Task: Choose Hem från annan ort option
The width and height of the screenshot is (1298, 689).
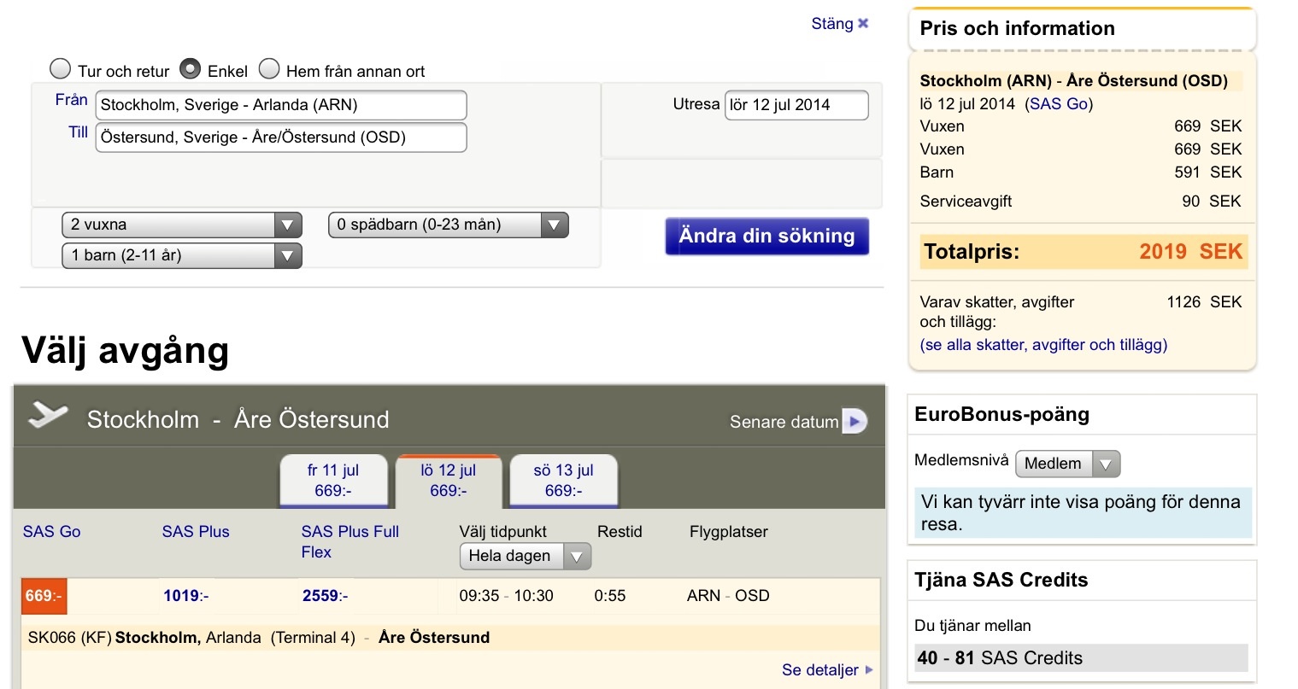Action: 269,69
